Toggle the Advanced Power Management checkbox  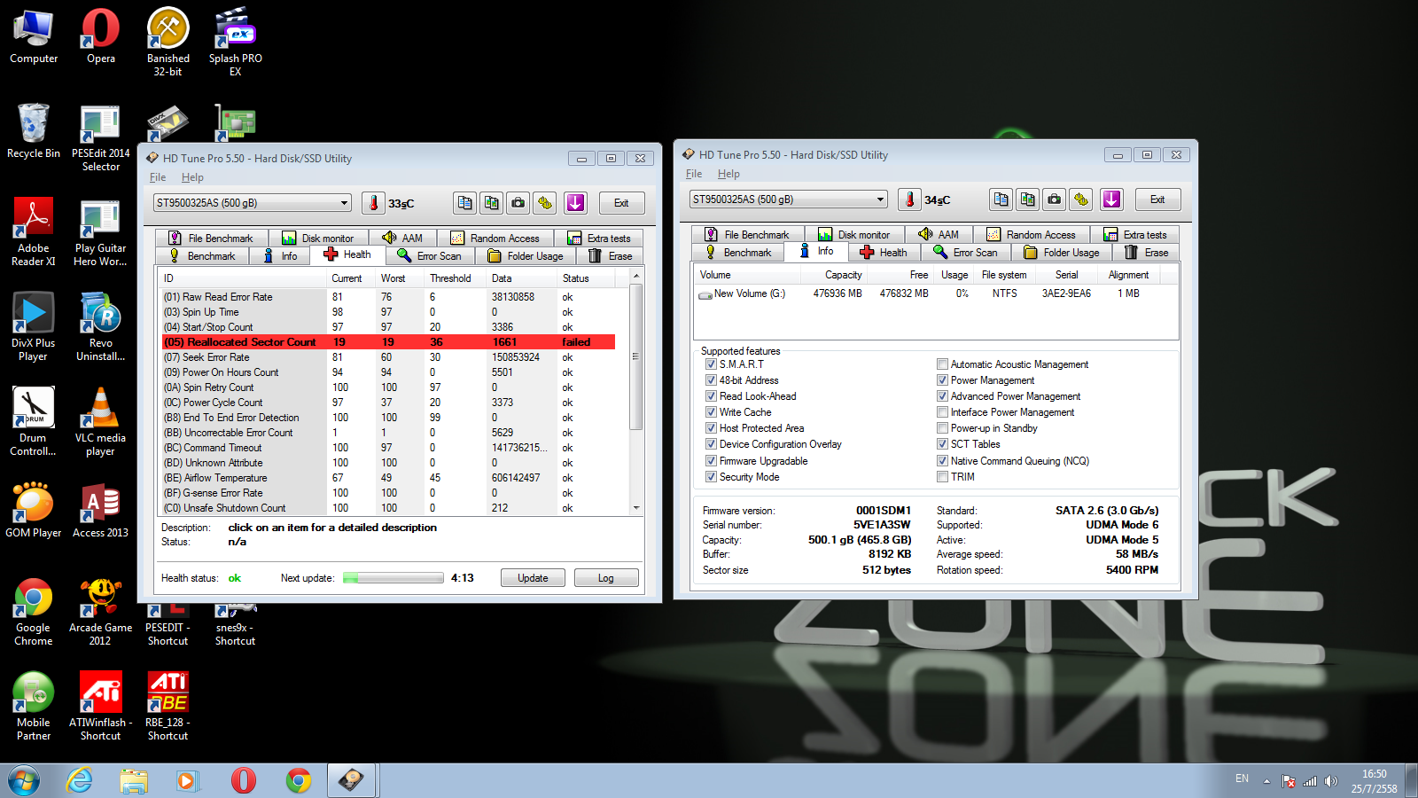(x=942, y=396)
